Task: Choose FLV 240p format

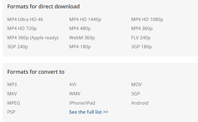Action: [141, 38]
